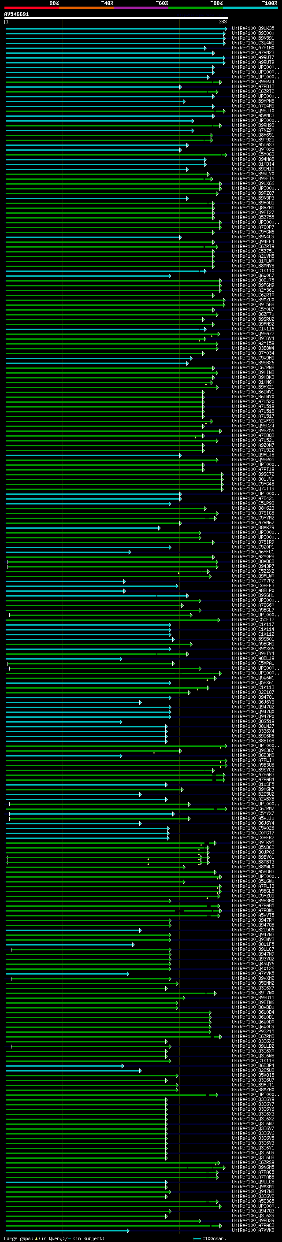Select the UniRef100_C5X063 label
The height and width of the screenshot is (1242, 282).
(253, 154)
